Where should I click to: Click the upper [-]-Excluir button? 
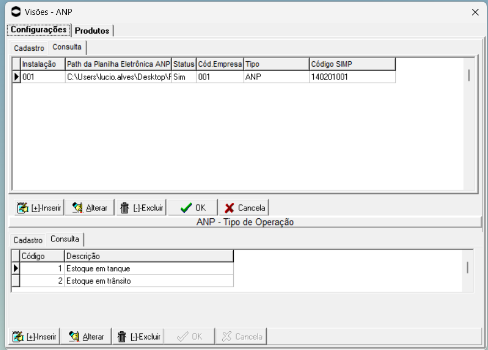pyautogui.click(x=142, y=207)
